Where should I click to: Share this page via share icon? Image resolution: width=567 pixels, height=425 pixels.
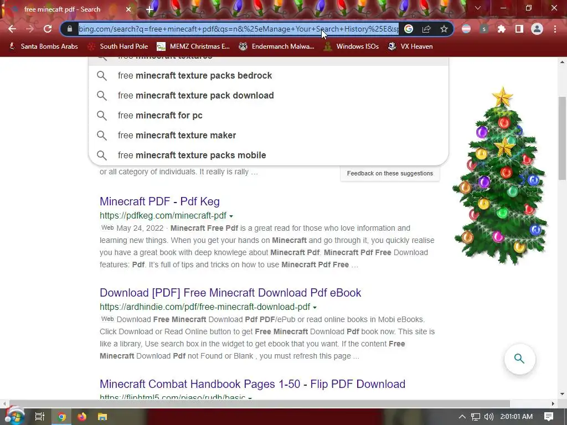pyautogui.click(x=426, y=29)
